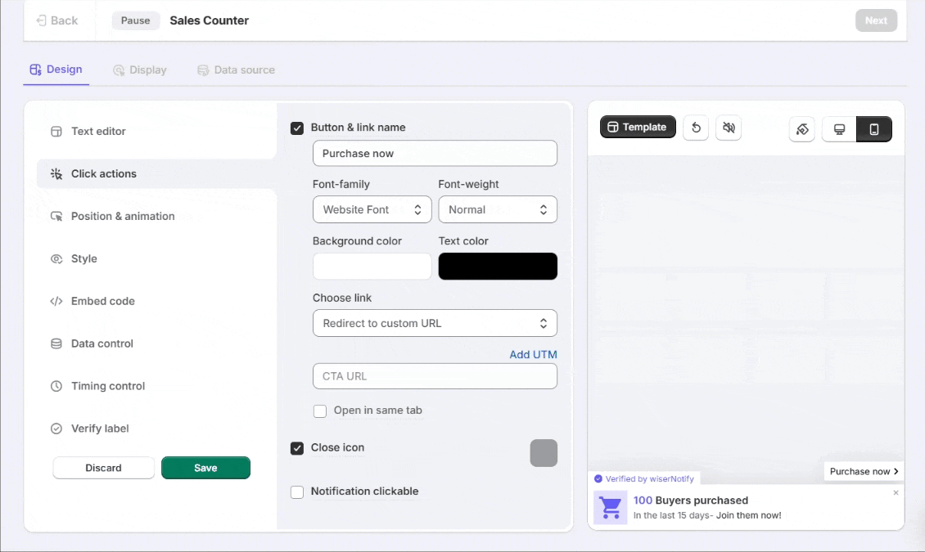Expand the Choose link dropdown
Viewport: 925px width, 552px height.
coord(435,323)
